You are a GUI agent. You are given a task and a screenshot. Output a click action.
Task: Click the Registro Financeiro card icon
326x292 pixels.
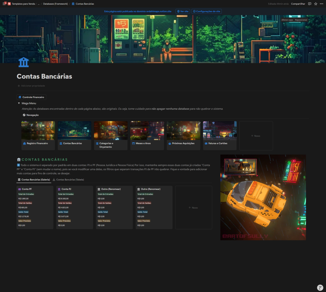point(24,143)
